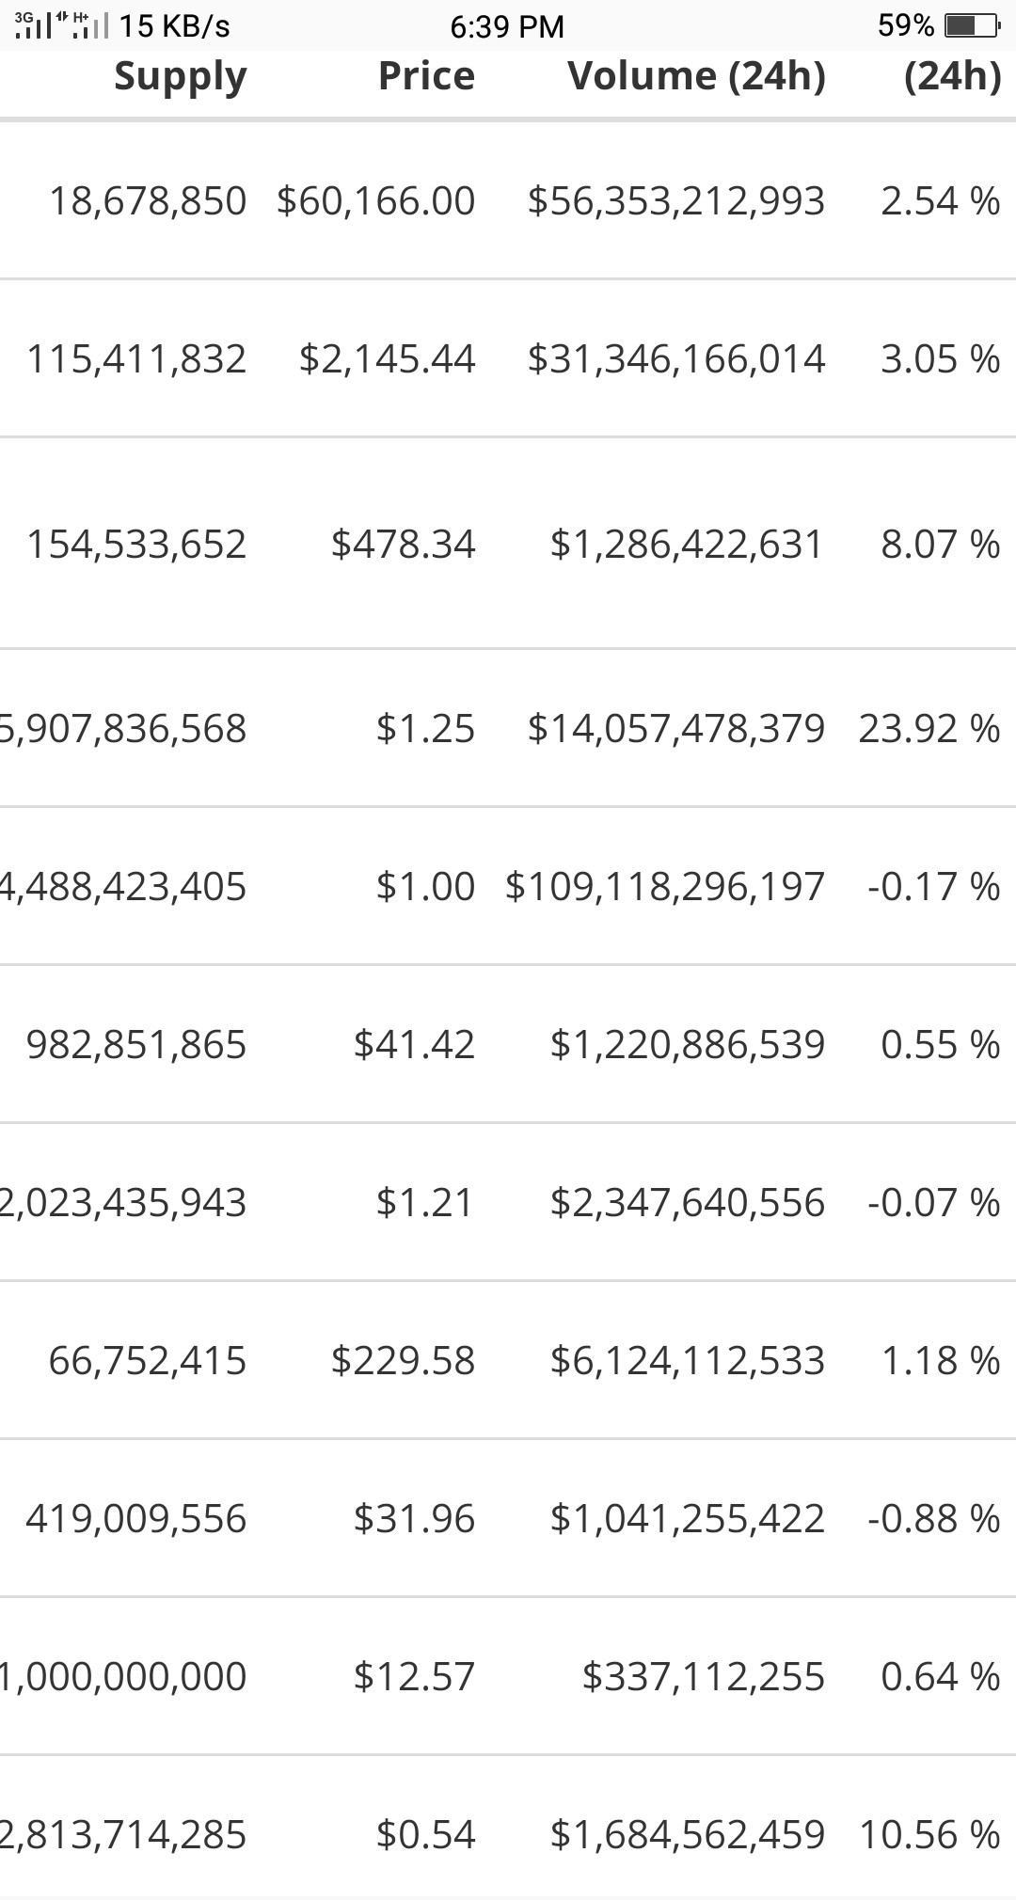
Task: Select the $0.54 price link
Action: tap(425, 1835)
